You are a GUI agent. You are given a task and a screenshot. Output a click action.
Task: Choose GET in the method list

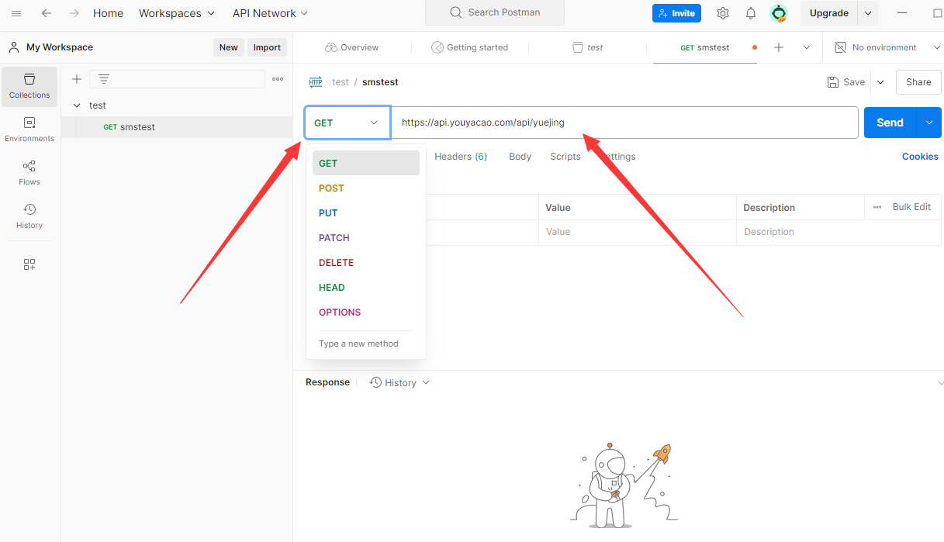366,163
